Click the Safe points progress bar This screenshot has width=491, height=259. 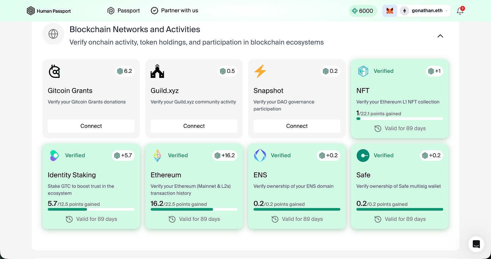(x=400, y=209)
